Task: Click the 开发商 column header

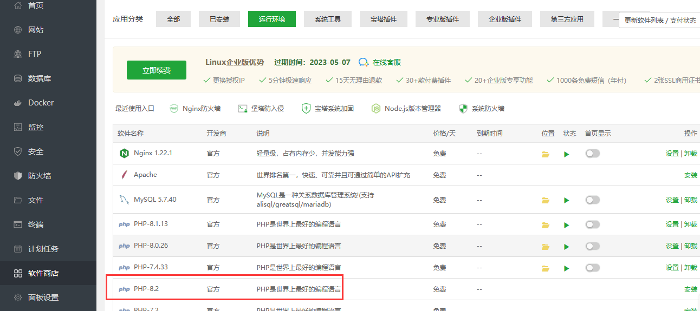Action: point(216,134)
